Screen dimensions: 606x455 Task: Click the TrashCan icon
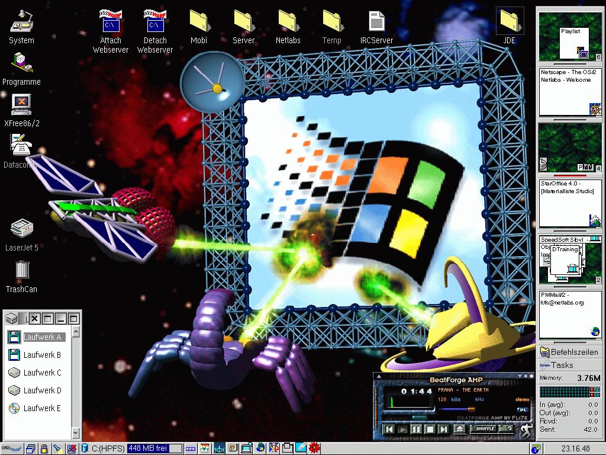22,270
